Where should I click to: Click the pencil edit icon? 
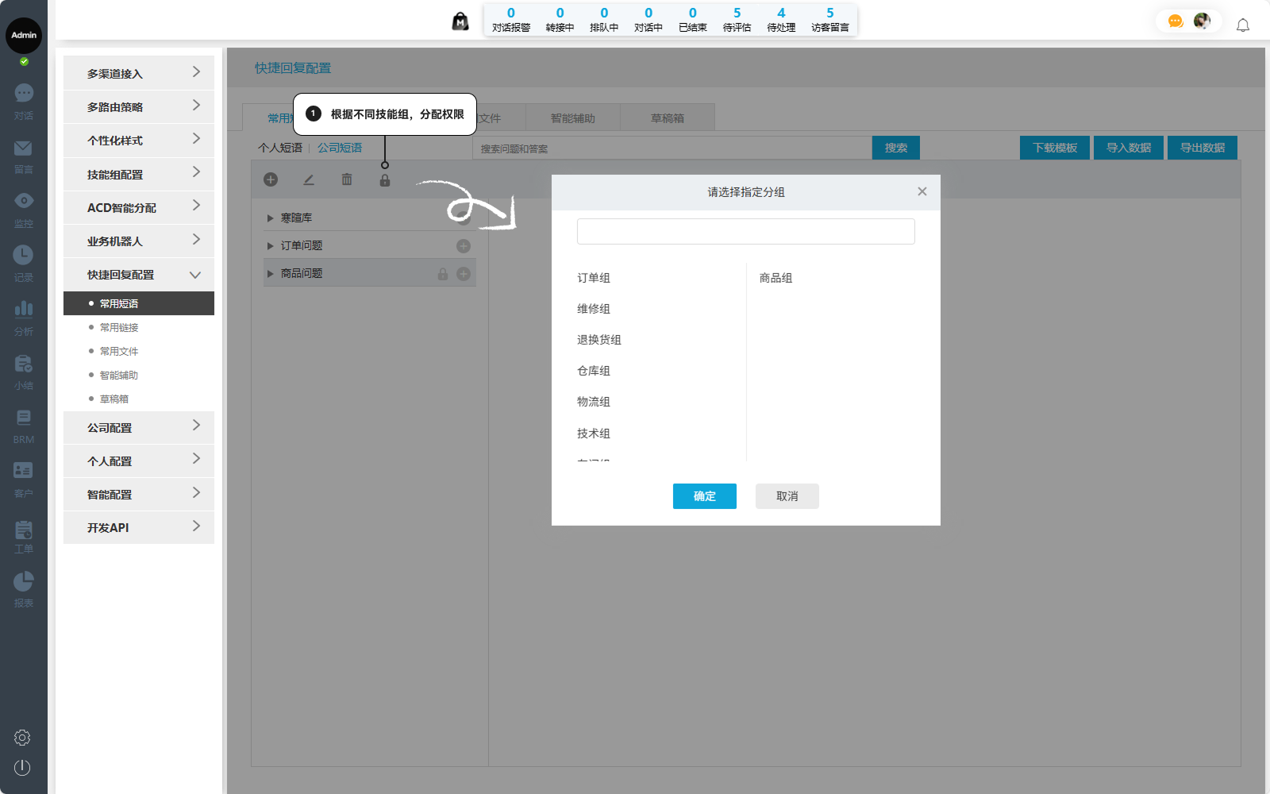pyautogui.click(x=309, y=179)
